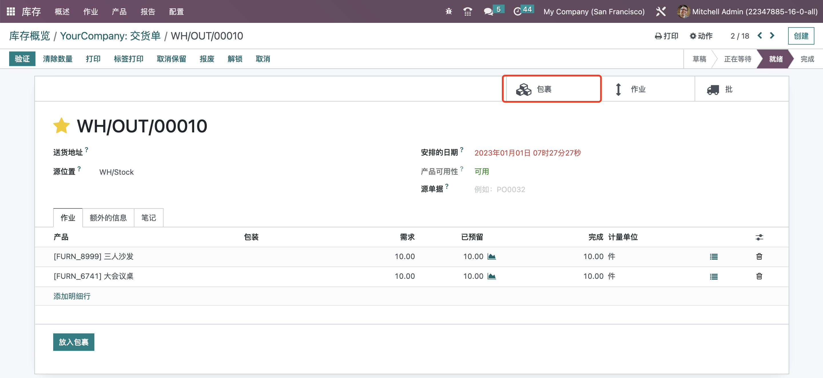This screenshot has width=823, height=378.
Task: Switch to the 笔记 tab
Action: (149, 218)
